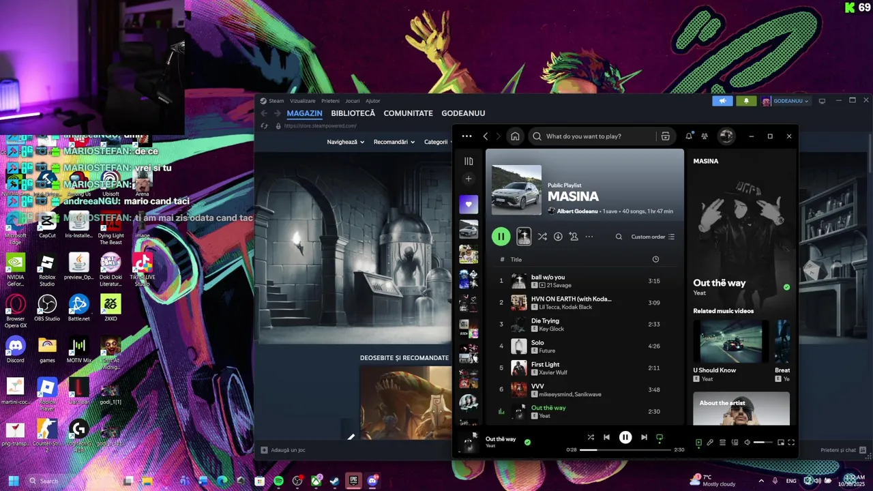This screenshot has height=491, width=873.
Task: Open artist link Key Glock
Action: 552,329
